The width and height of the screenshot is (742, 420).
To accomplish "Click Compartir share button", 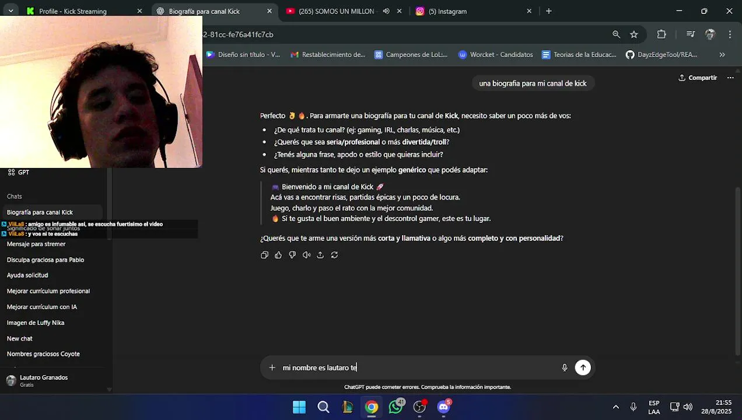I will point(698,78).
